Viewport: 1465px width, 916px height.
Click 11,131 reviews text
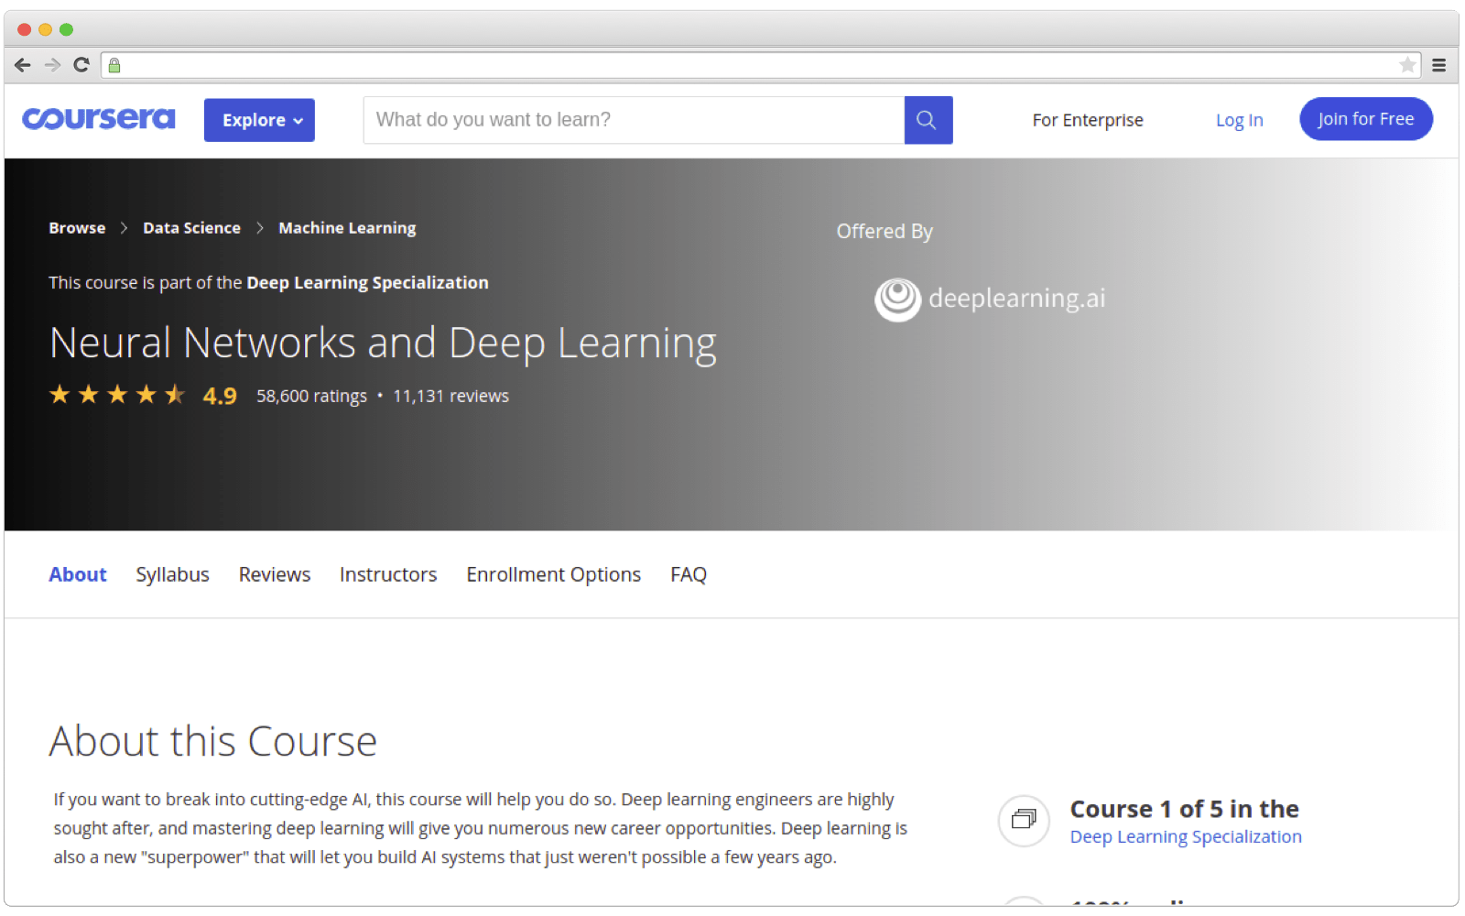pyautogui.click(x=450, y=396)
